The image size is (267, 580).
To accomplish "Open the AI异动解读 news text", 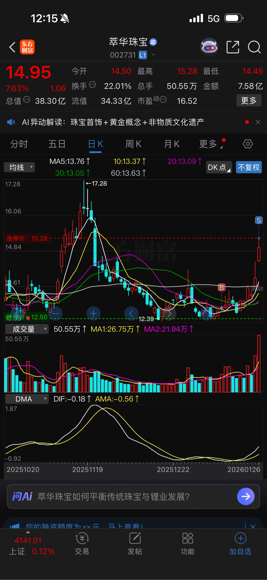I will click(113, 122).
